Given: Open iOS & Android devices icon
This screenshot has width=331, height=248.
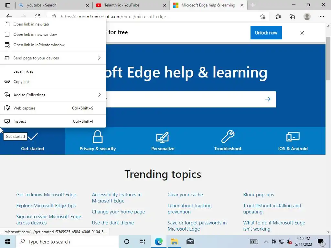Looking at the screenshot, I should (x=293, y=137).
